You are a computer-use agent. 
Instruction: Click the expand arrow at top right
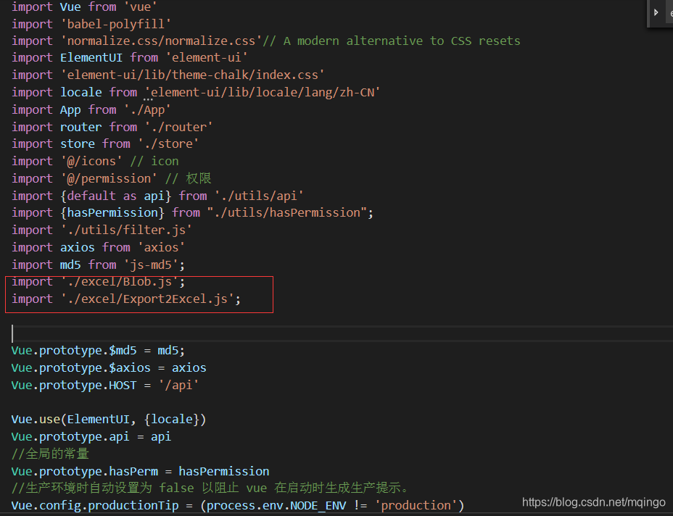pyautogui.click(x=656, y=12)
